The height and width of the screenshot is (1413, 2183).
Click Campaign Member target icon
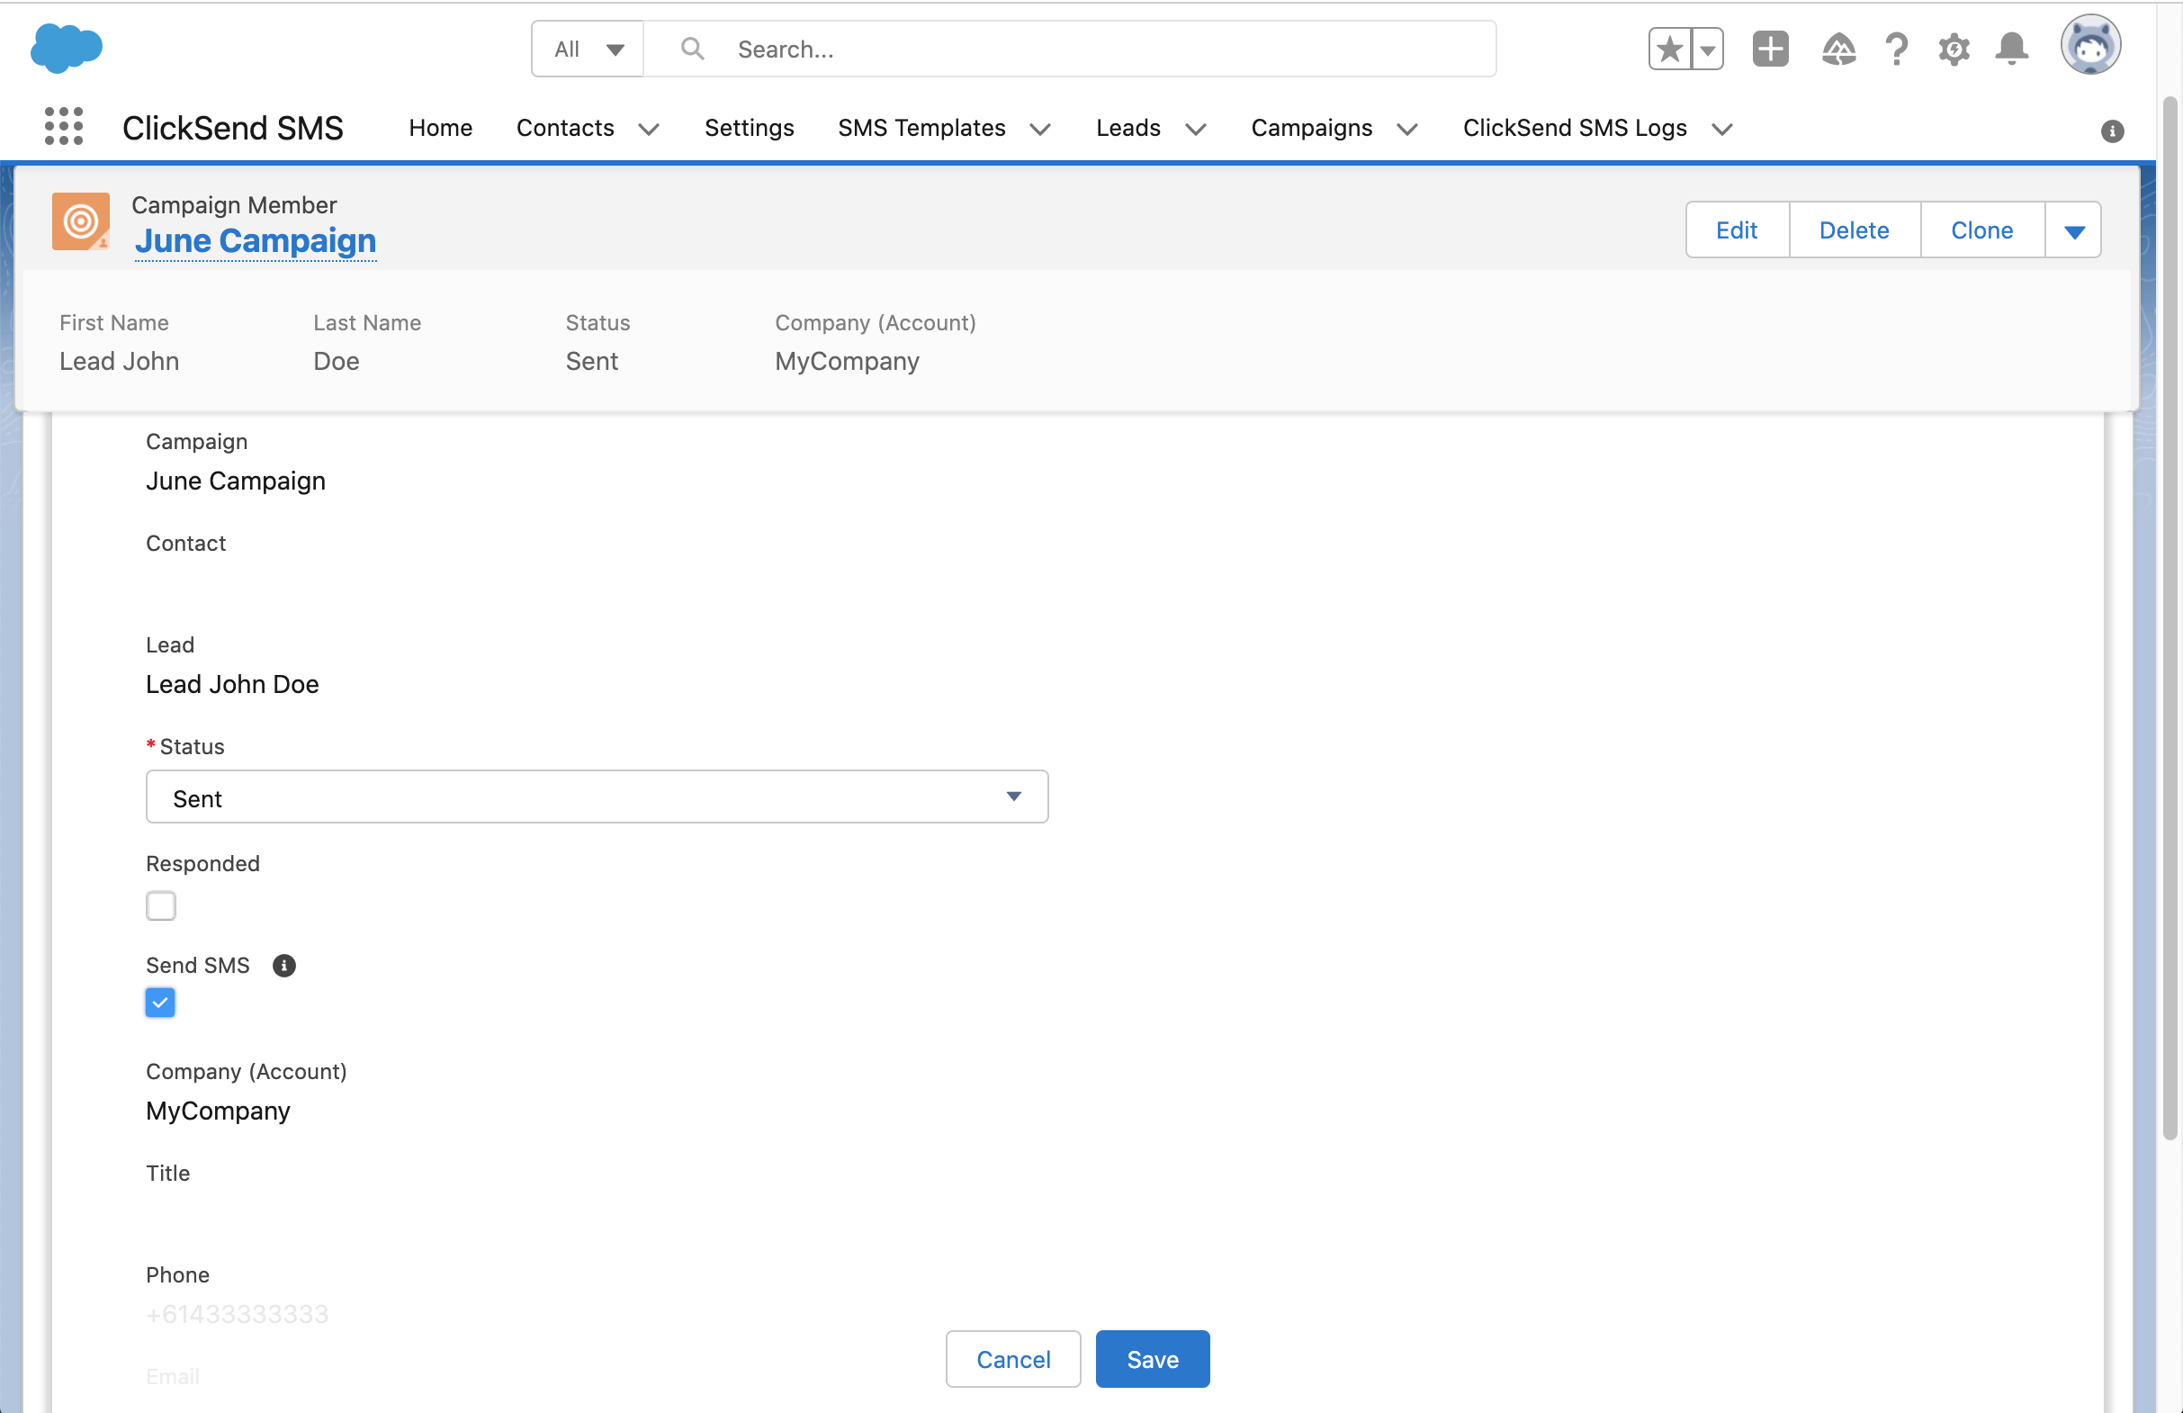[x=81, y=221]
